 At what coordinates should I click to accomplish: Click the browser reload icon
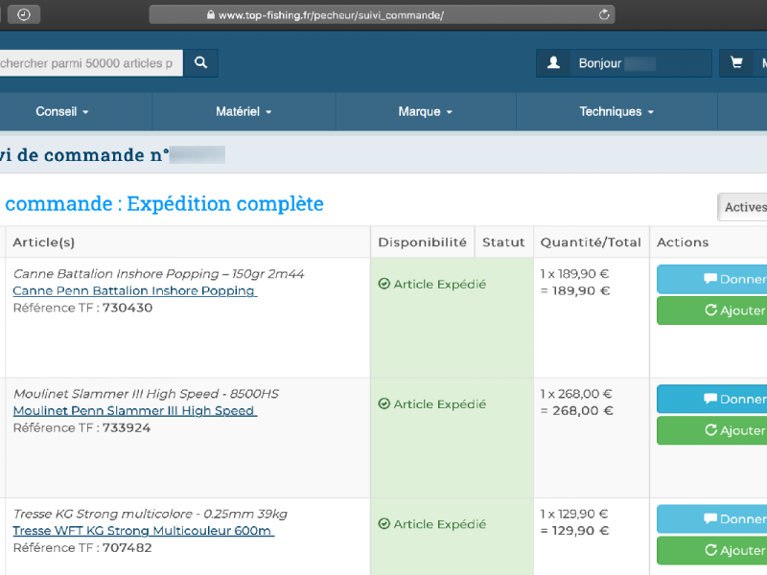[x=604, y=15]
